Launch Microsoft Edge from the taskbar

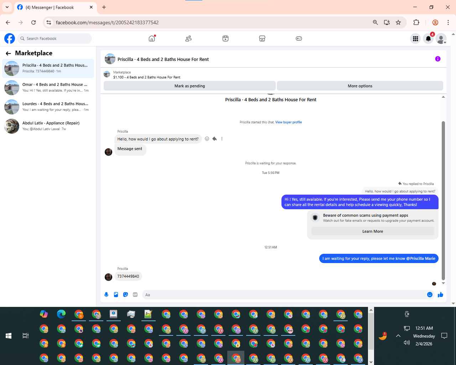coord(61,314)
